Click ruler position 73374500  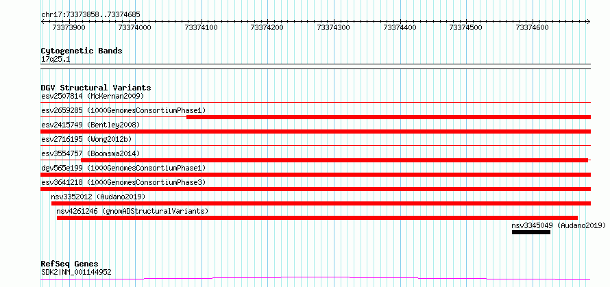click(x=465, y=27)
